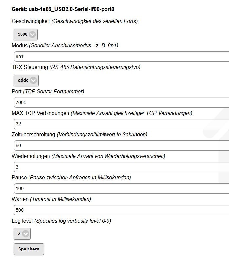229x261 pixels.
Task: Click the Zeitüberschreitung label text
Action: (x=33, y=135)
